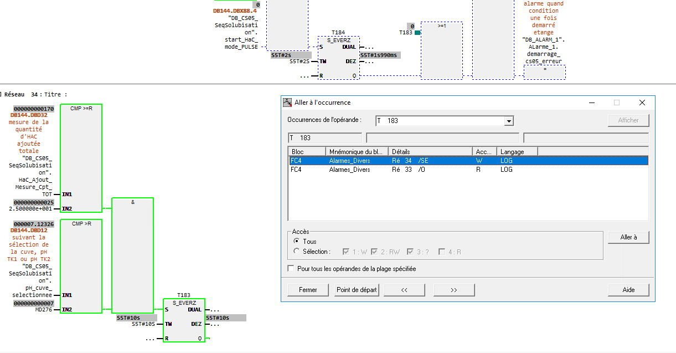Minimize the Aller à l'occurrence dialog
676x353 pixels.
[x=592, y=103]
